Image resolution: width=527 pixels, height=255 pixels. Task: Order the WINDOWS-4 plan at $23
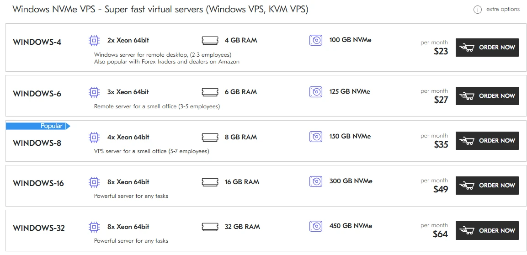point(487,48)
